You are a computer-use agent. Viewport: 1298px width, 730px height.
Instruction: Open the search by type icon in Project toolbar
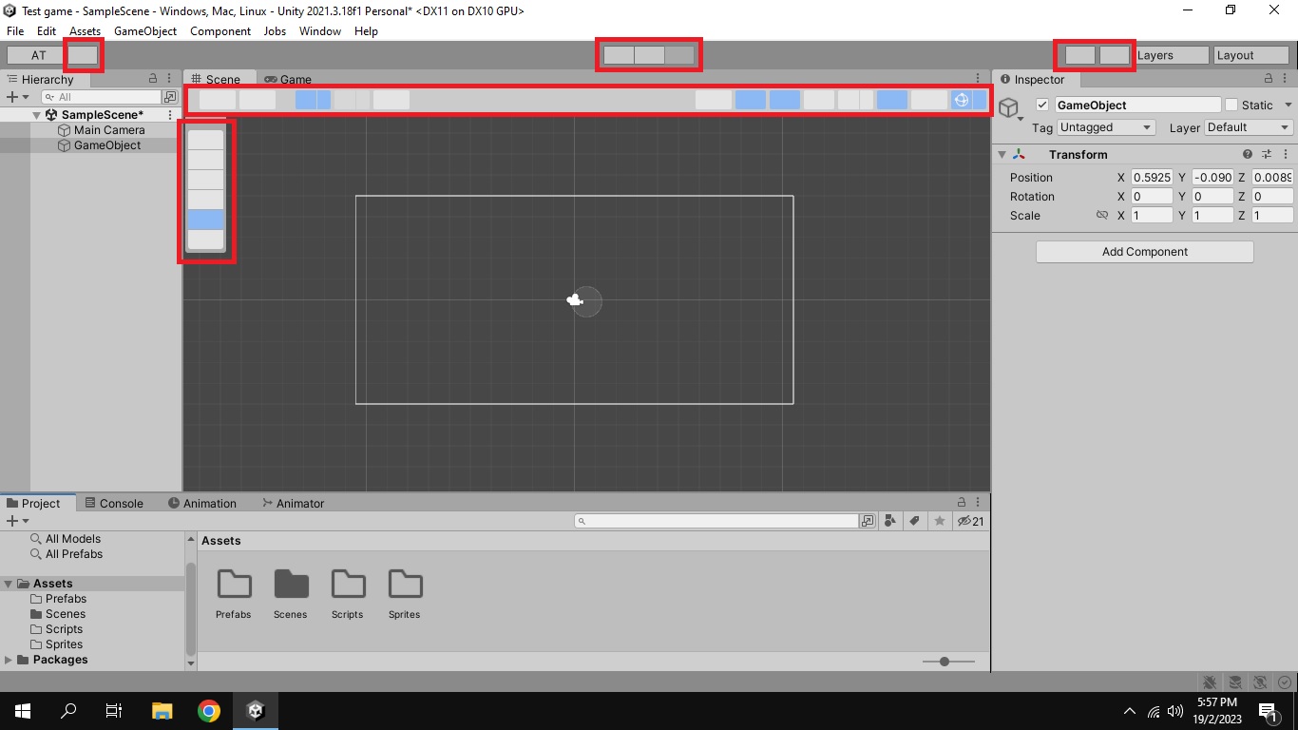[890, 521]
